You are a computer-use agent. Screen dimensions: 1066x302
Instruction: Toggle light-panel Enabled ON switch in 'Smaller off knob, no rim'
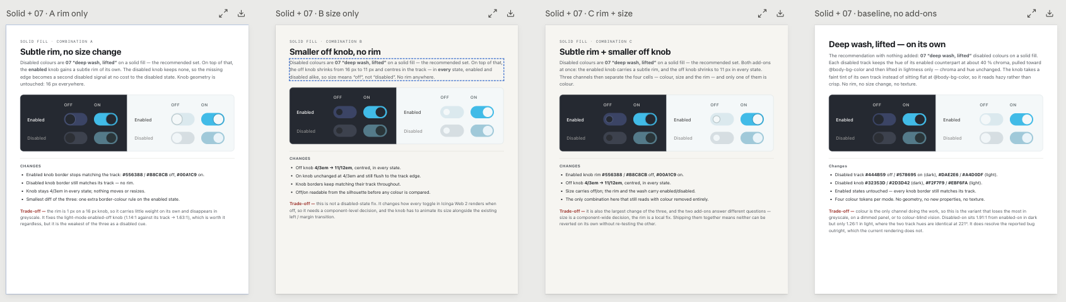tap(482, 112)
